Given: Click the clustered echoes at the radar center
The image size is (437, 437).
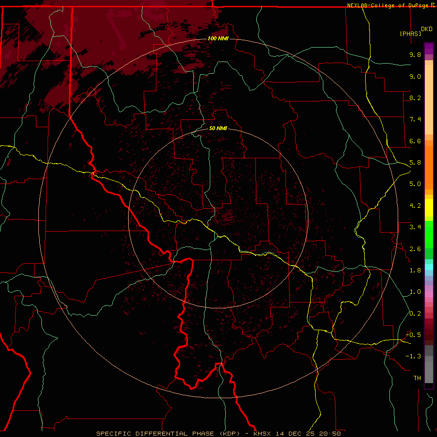Looking at the screenshot, I should click(x=227, y=216).
